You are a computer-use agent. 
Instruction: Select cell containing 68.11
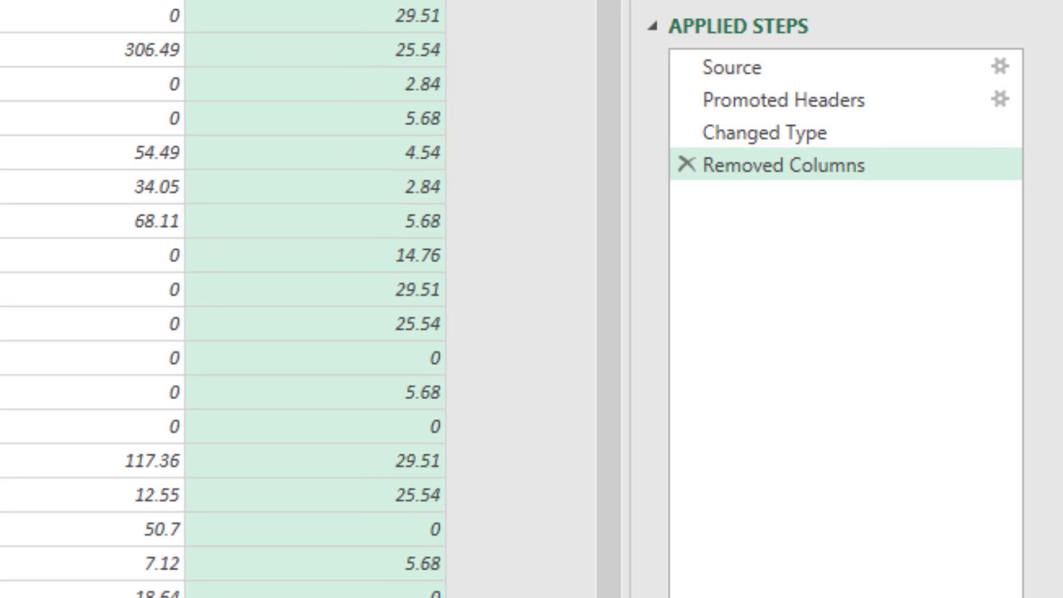[x=157, y=221]
